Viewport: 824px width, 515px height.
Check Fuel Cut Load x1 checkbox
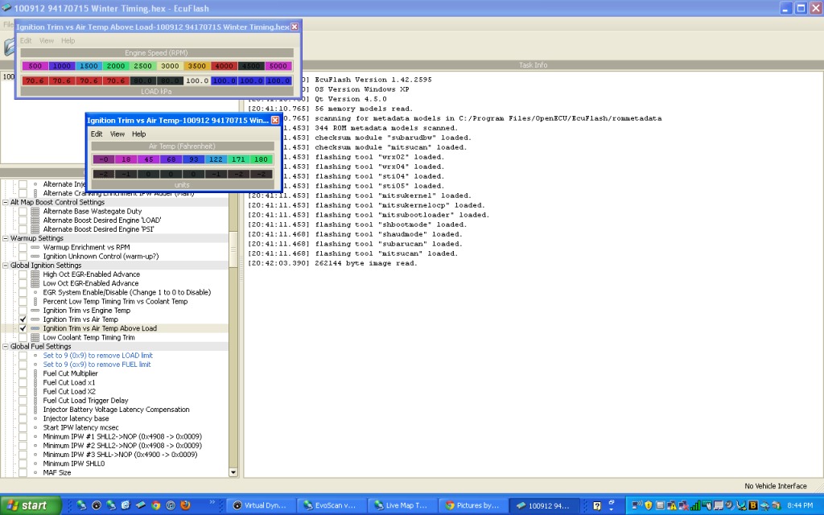tap(23, 382)
